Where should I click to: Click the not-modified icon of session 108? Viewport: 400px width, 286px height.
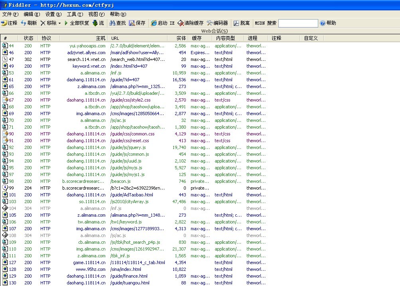click(x=5, y=235)
